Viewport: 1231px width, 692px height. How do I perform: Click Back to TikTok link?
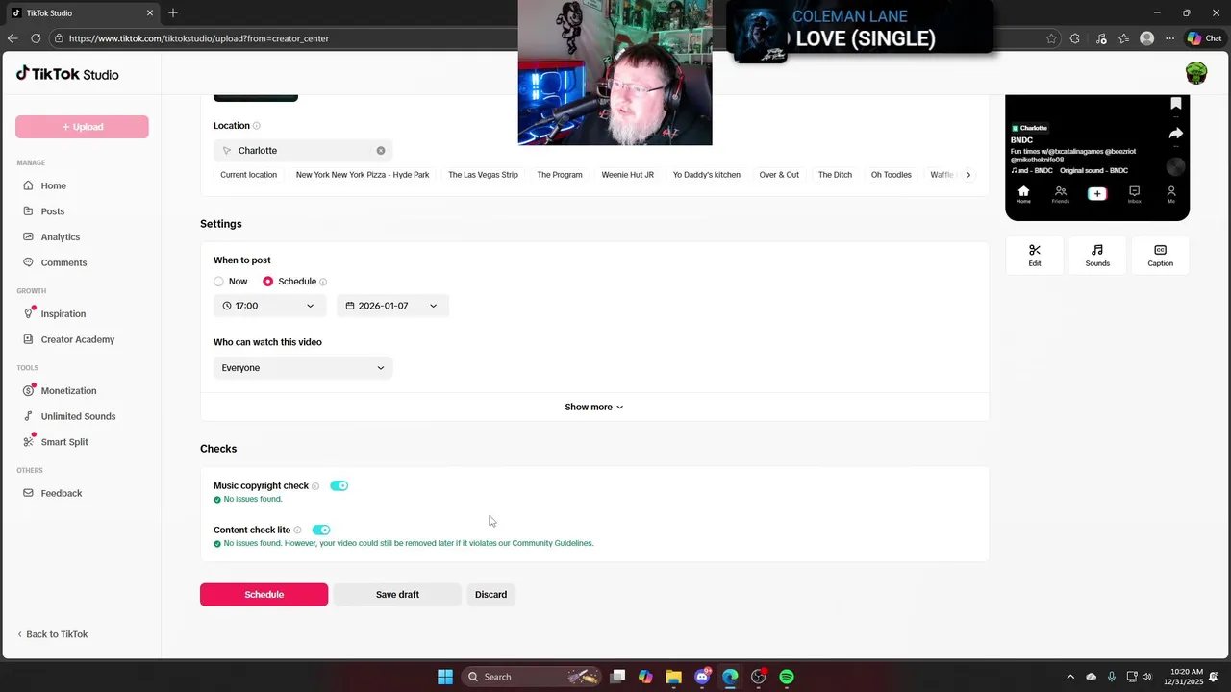click(53, 634)
